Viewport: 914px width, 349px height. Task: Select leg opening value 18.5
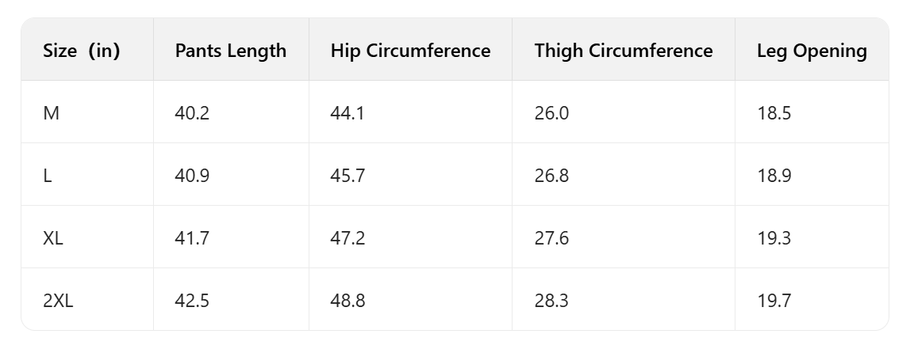pyautogui.click(x=774, y=113)
